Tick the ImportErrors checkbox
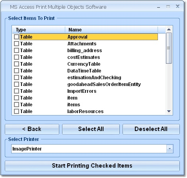This screenshot has width=187, height=178. [x=16, y=91]
